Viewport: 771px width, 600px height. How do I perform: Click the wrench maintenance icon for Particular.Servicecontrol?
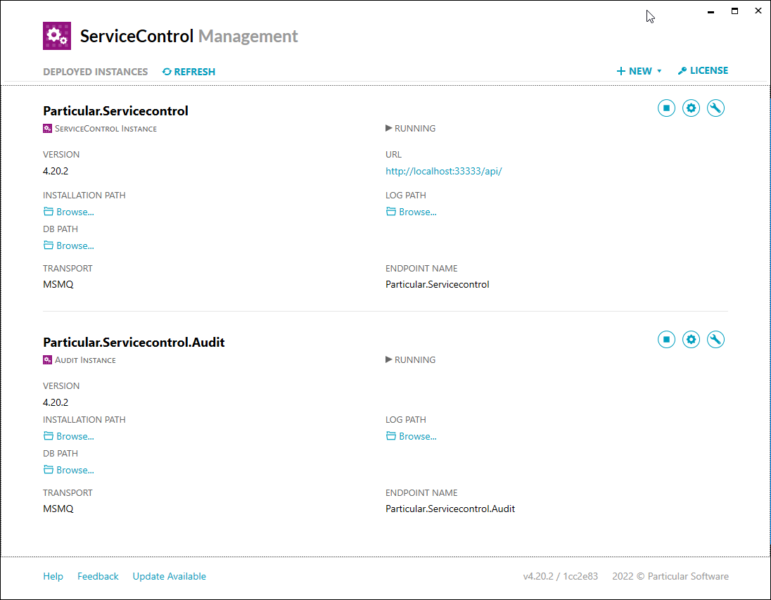(x=715, y=108)
